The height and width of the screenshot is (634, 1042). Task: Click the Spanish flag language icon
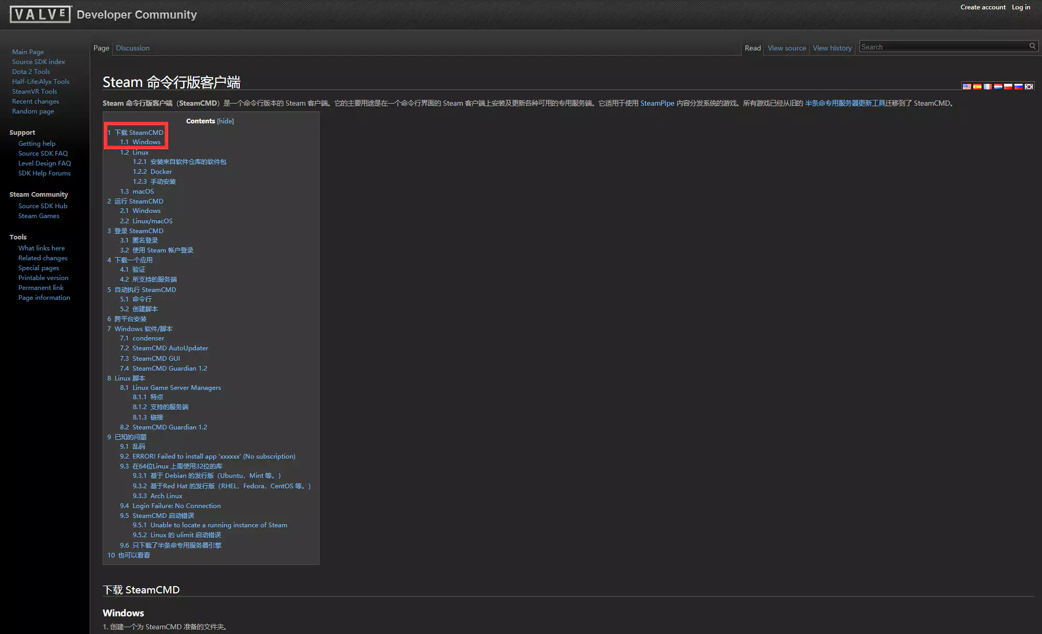[x=977, y=86]
